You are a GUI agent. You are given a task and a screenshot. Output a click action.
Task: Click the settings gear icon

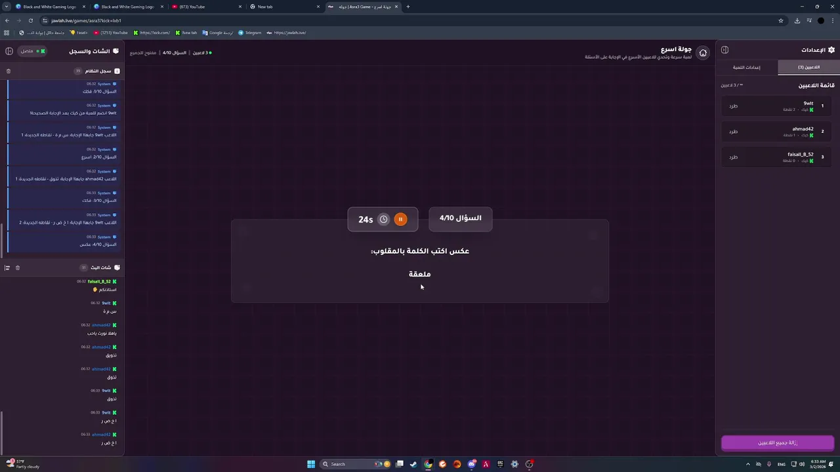pos(831,50)
